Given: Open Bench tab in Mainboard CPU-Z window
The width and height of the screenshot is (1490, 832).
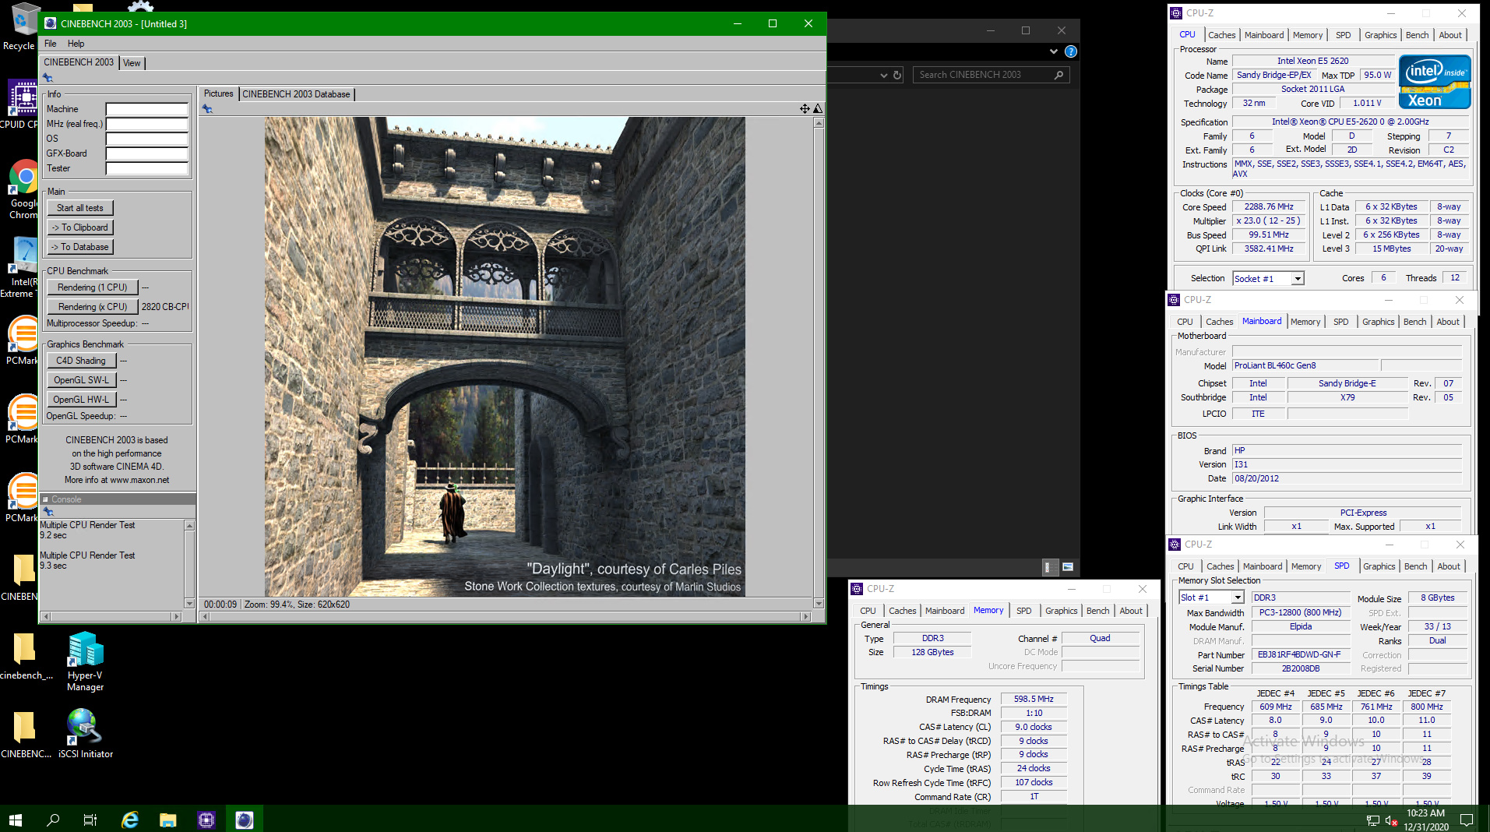Looking at the screenshot, I should (1414, 322).
